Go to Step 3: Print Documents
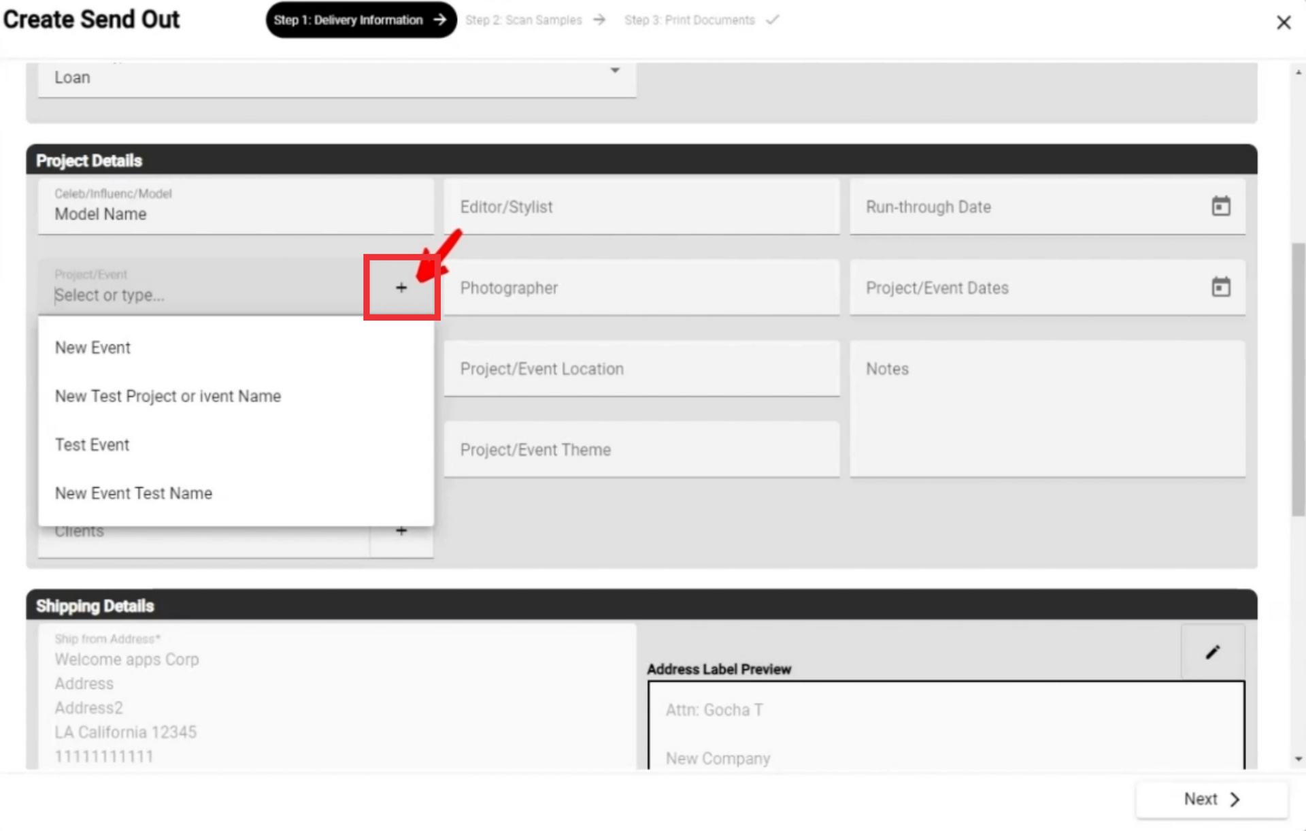Image resolution: width=1306 pixels, height=831 pixels. (701, 20)
